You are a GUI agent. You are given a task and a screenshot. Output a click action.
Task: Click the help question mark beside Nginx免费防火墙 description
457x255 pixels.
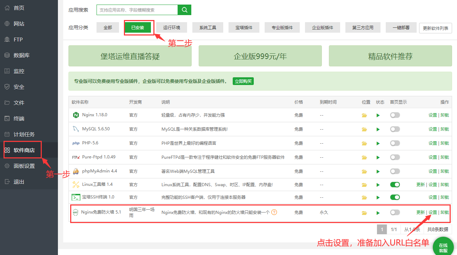click(274, 212)
